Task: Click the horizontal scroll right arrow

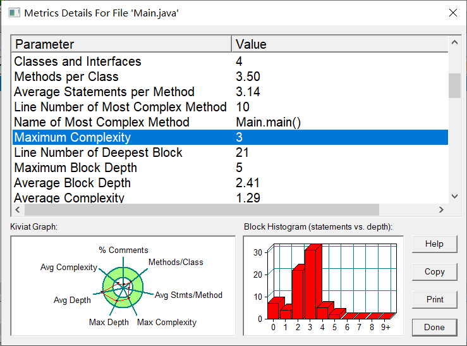Action: click(x=441, y=209)
